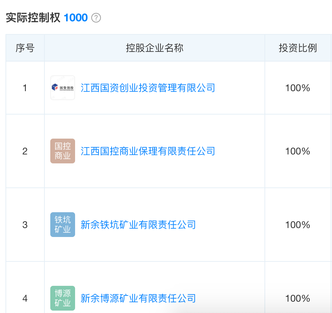Click the 国资创投 company logo

tap(63, 88)
